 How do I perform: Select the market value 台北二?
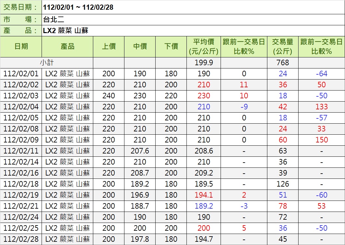coord(54,19)
